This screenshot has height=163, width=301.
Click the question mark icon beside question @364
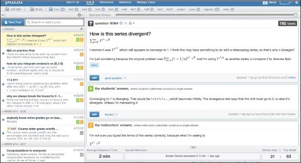click(91, 23)
